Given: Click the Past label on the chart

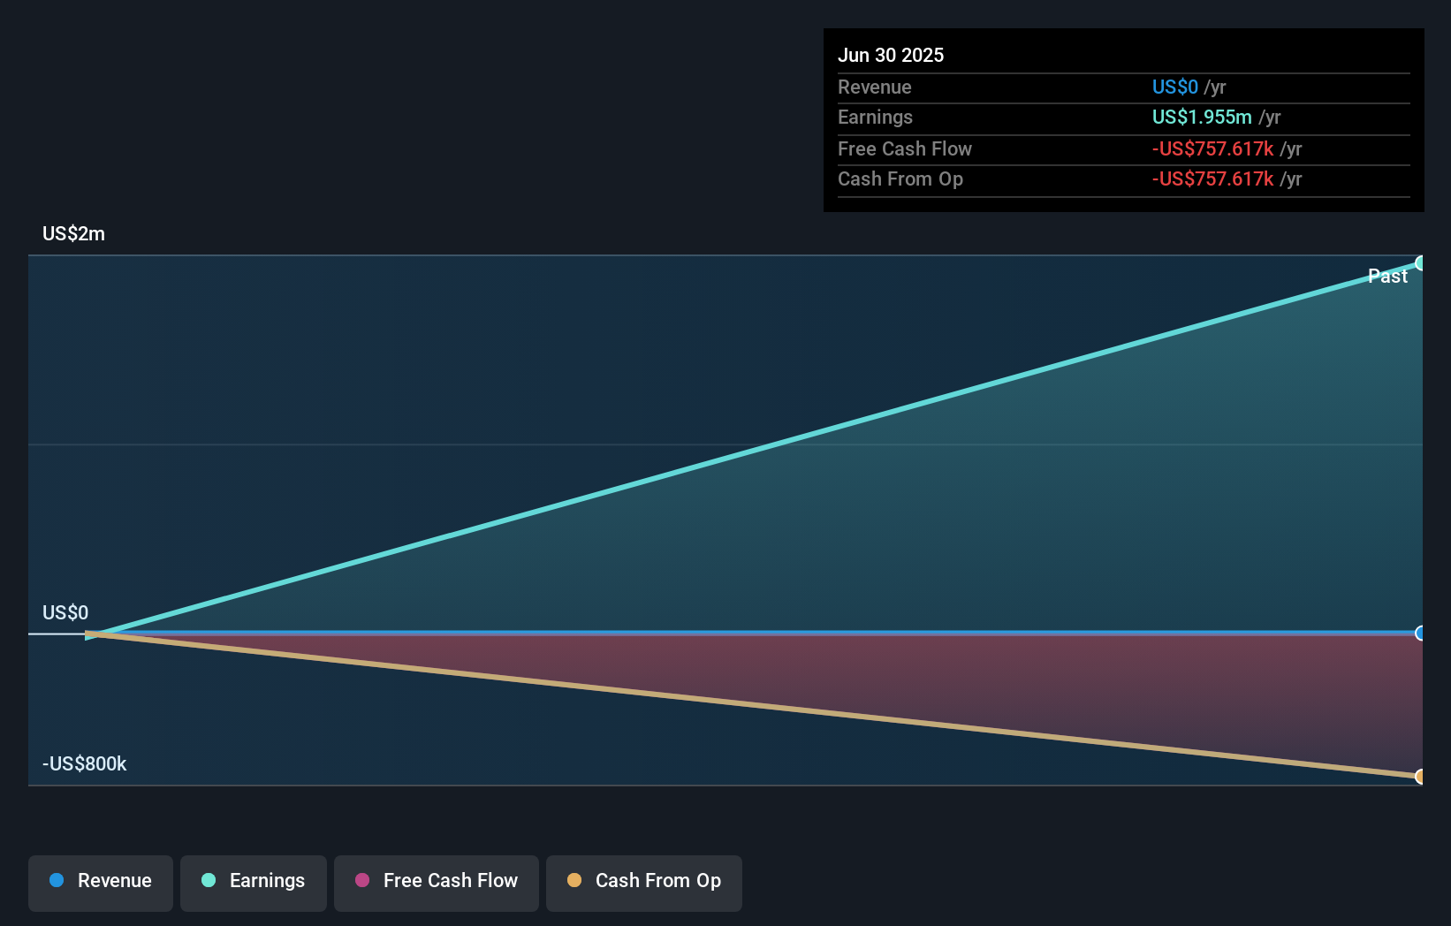Looking at the screenshot, I should click(x=1387, y=276).
